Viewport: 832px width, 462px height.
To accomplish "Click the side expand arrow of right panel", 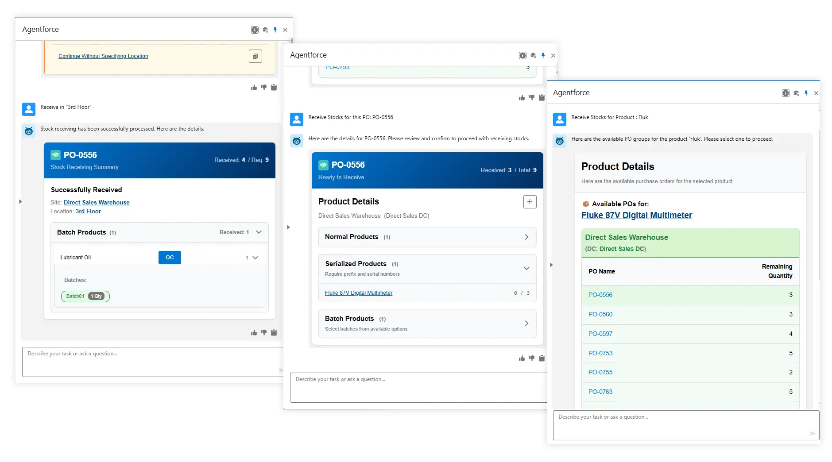I will click(x=551, y=265).
